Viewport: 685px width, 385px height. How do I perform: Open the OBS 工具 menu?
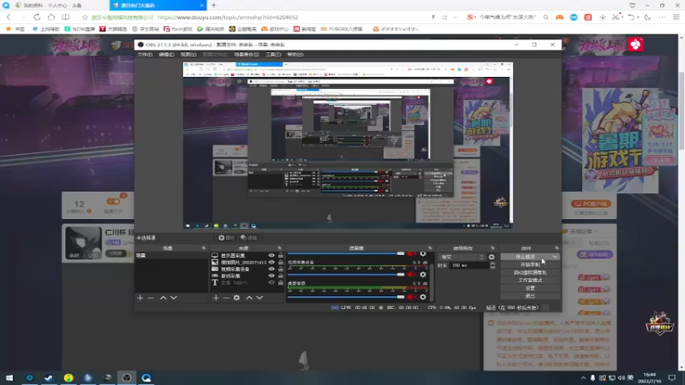[273, 55]
